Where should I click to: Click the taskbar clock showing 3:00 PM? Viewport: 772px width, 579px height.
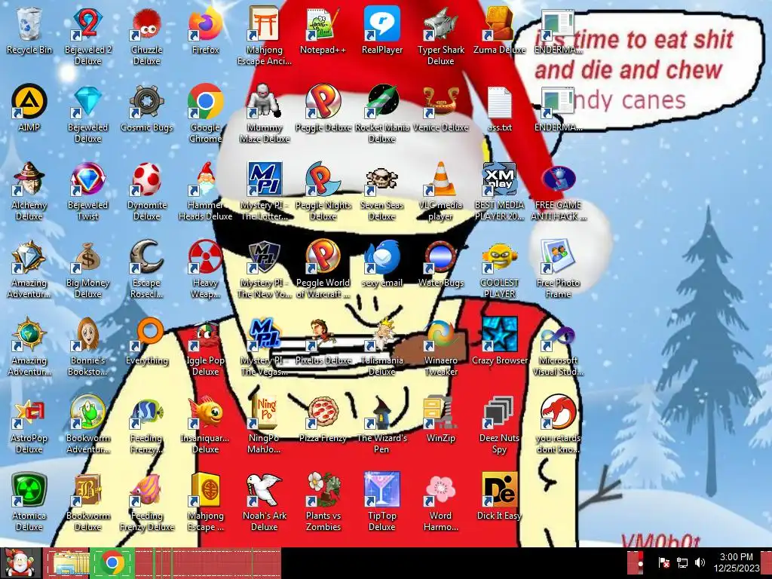tap(737, 562)
